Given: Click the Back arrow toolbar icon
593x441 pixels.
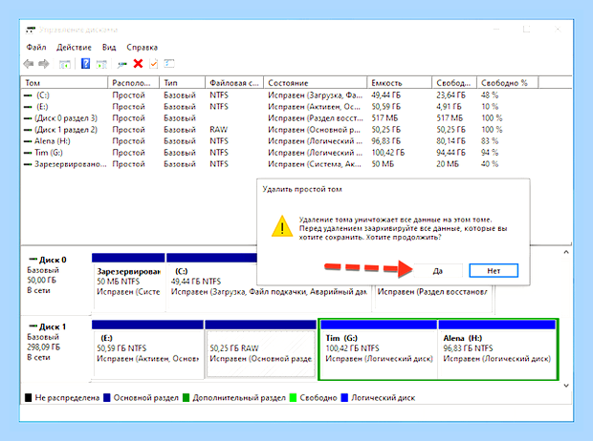Looking at the screenshot, I should click(x=29, y=64).
